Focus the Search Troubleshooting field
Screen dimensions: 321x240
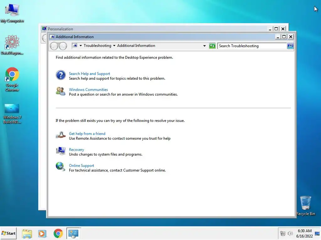coord(252,46)
